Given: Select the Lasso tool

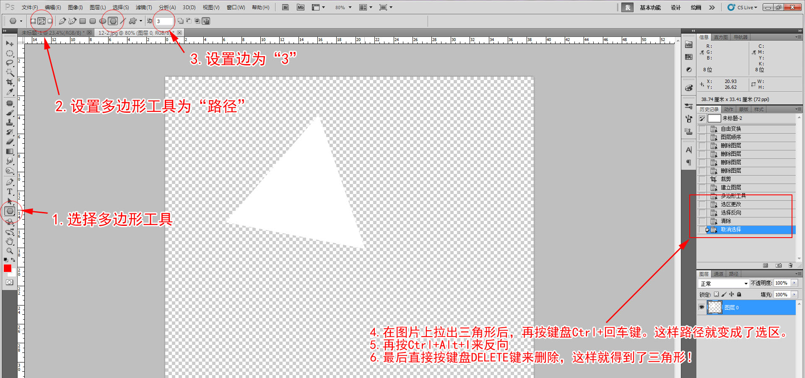Looking at the screenshot, I should point(10,63).
